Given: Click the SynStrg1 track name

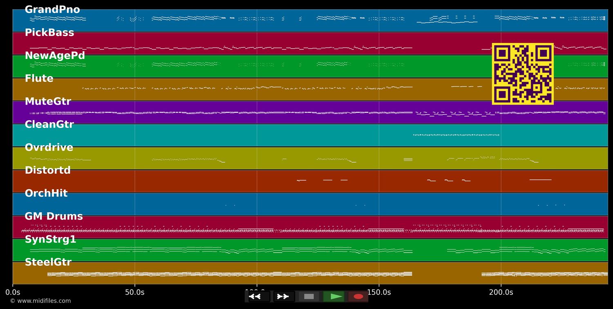Looking at the screenshot, I should coord(50,240).
